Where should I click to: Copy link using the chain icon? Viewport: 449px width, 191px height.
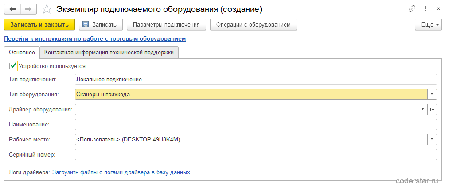pyautogui.click(x=412, y=9)
